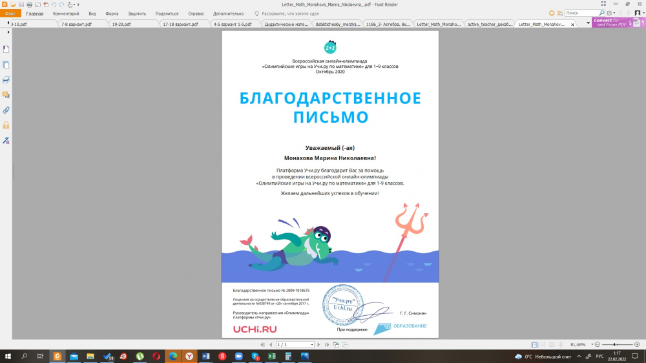646x363 pixels.
Task: Enable single page view mode
Action: (534, 344)
